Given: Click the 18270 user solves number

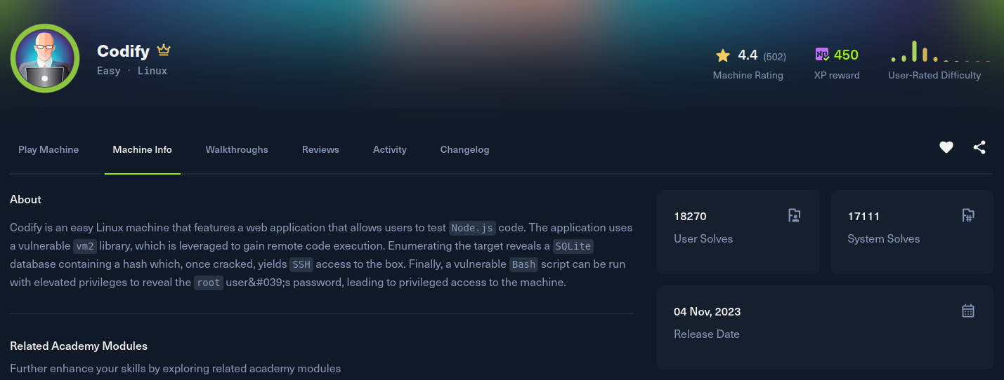Looking at the screenshot, I should (x=690, y=216).
